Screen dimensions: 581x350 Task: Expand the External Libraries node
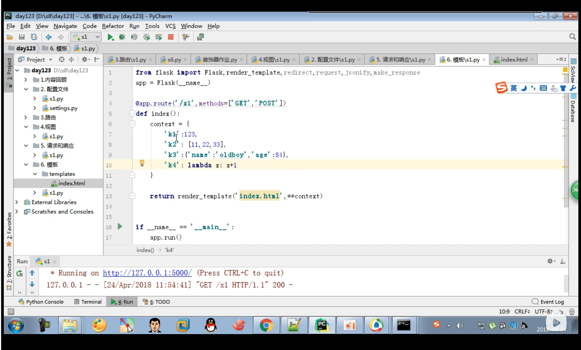click(17, 202)
